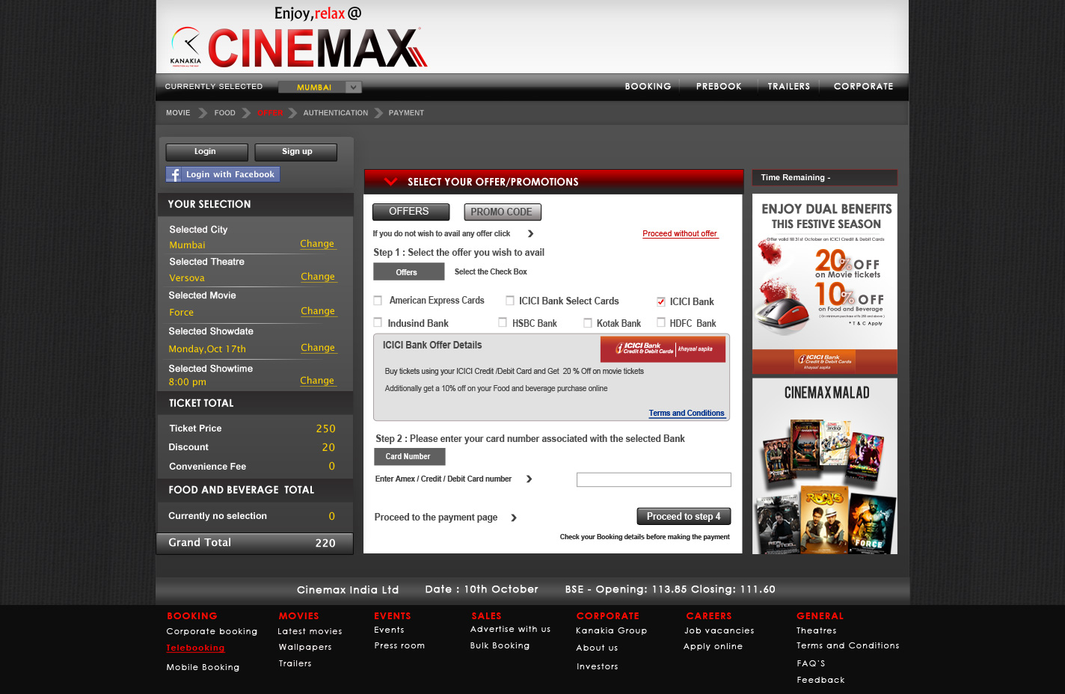
Task: Open the CORPORATE menu
Action: tap(863, 86)
